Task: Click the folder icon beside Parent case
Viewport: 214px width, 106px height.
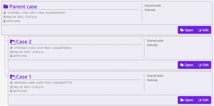Action: point(6,6)
